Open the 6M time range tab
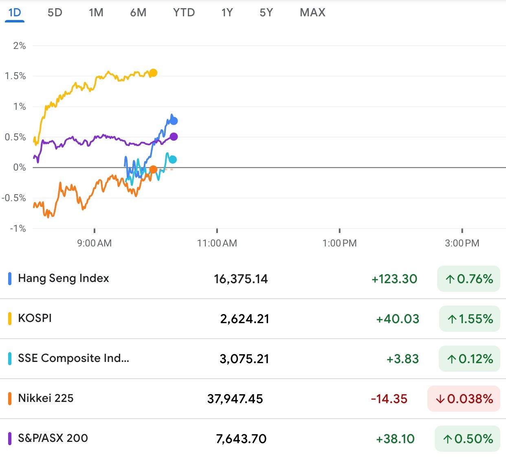This screenshot has height=457, width=506. click(138, 13)
